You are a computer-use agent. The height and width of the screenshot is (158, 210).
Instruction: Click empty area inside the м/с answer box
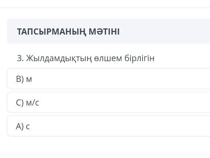pos(121,102)
